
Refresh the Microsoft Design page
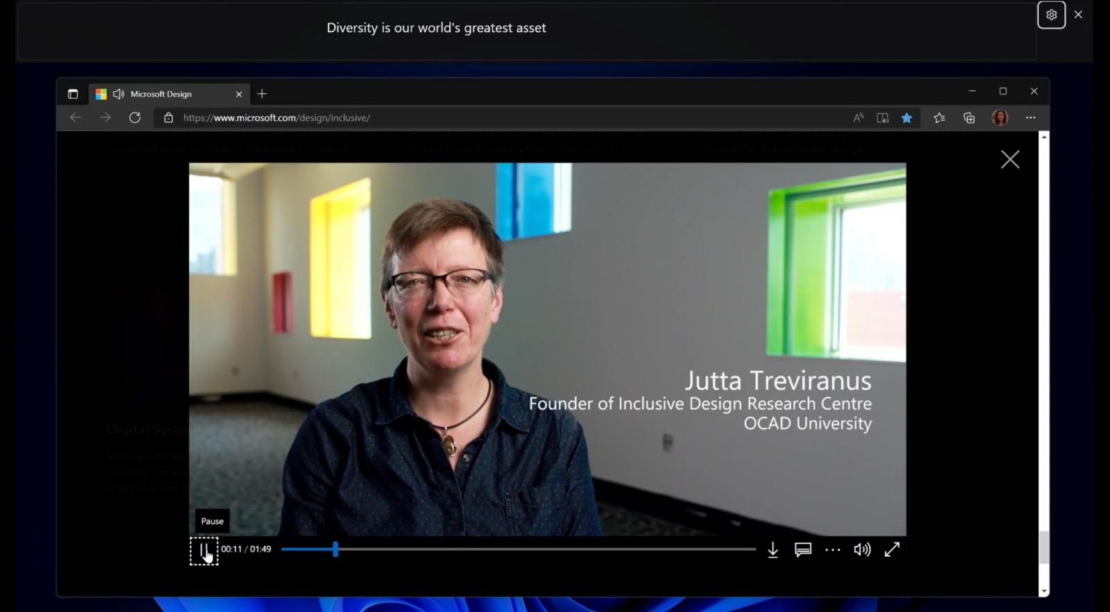[135, 118]
